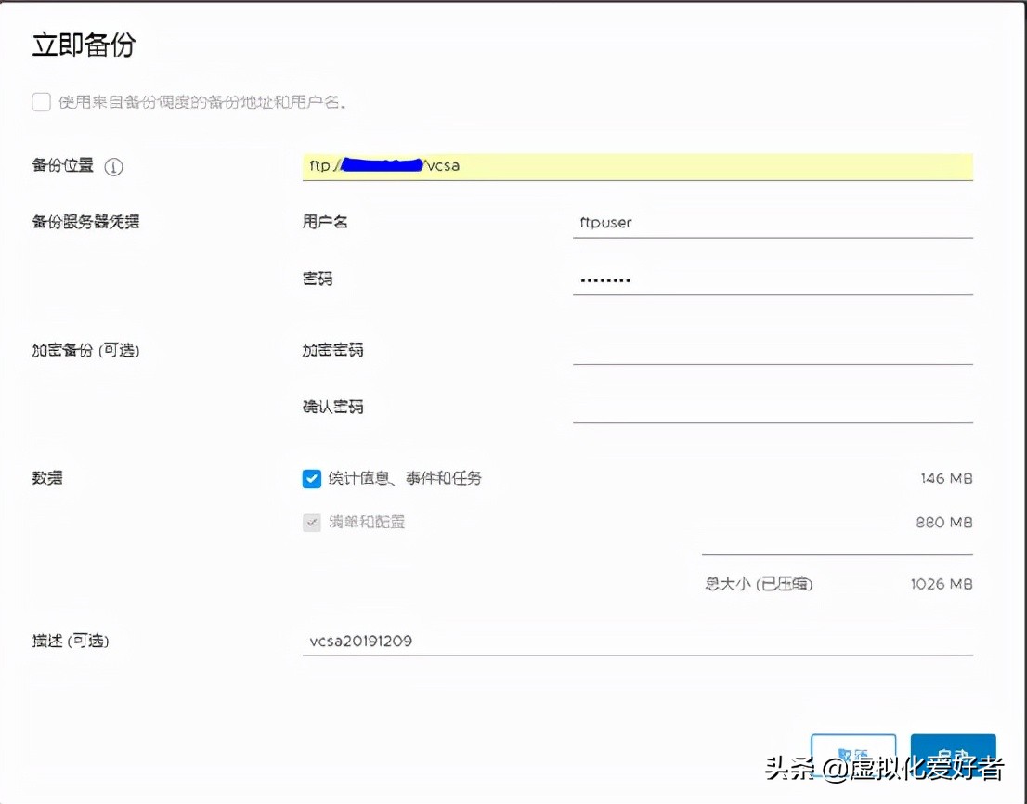Click the empty 加密密码 field
The height and width of the screenshot is (804, 1027).
(771, 353)
